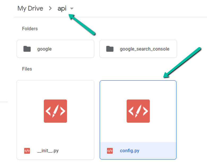The height and width of the screenshot is (166, 207).
Task: Click the google_search_console folder icon
Action: click(110, 49)
